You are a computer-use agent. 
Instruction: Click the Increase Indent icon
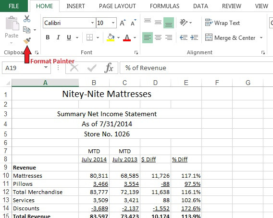pos(194,37)
